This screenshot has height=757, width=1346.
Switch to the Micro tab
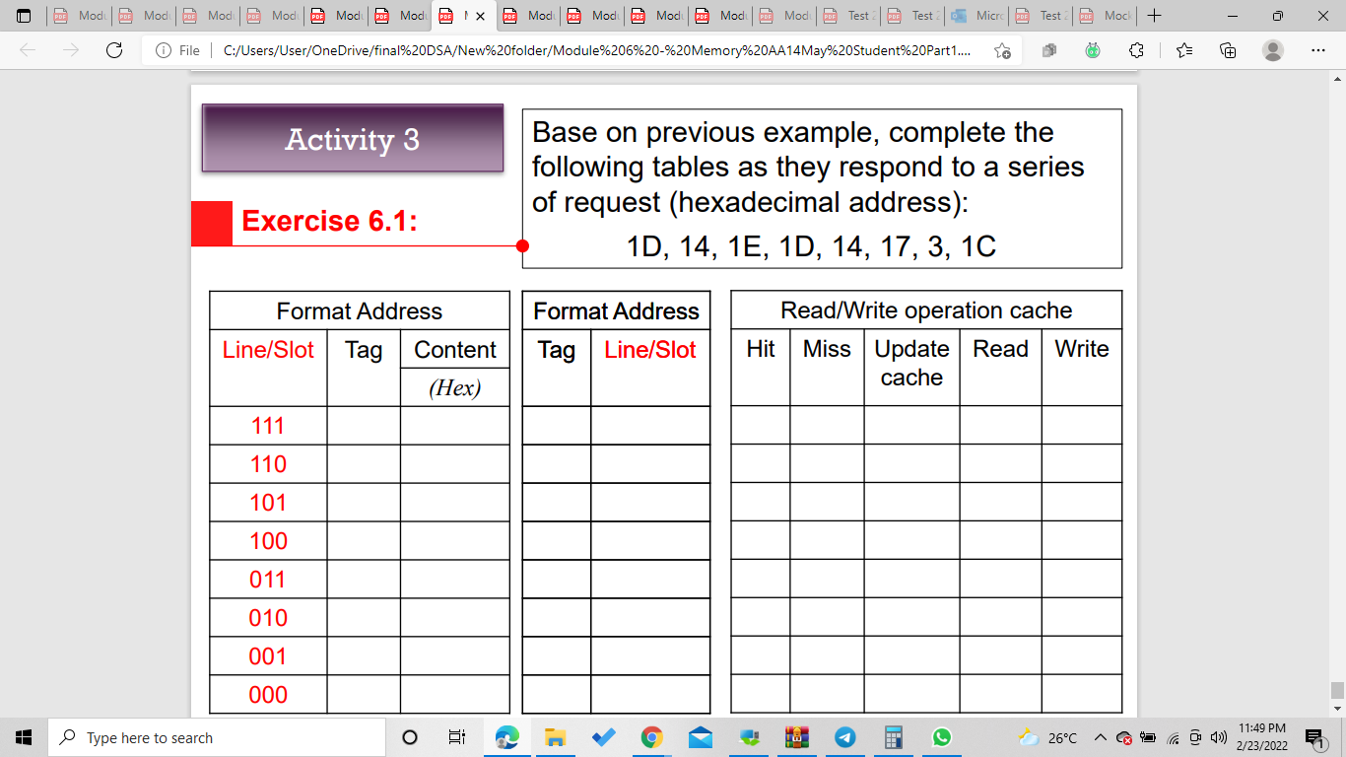point(977,16)
